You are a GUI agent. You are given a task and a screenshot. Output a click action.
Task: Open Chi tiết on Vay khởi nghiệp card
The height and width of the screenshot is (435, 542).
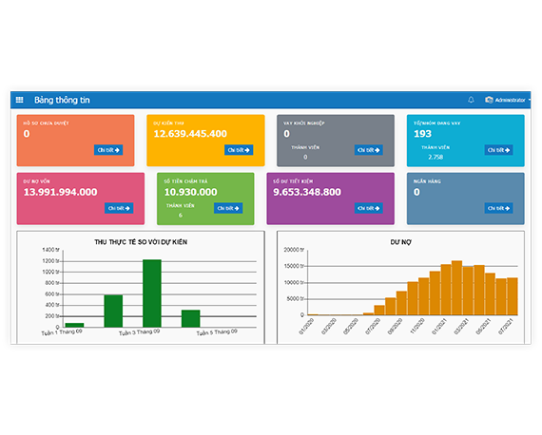pyautogui.click(x=369, y=150)
